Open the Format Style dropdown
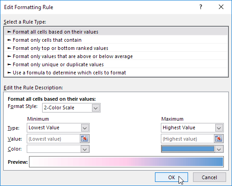232x186 pixels. tap(96, 108)
